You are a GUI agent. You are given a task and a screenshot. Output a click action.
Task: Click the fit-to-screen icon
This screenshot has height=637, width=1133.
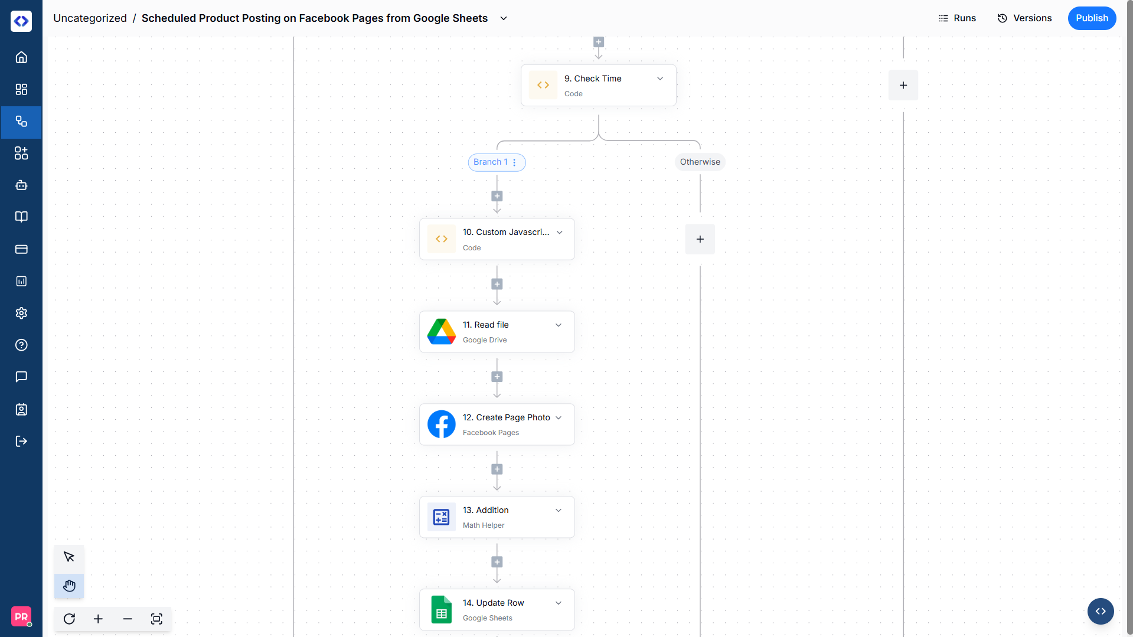[156, 619]
